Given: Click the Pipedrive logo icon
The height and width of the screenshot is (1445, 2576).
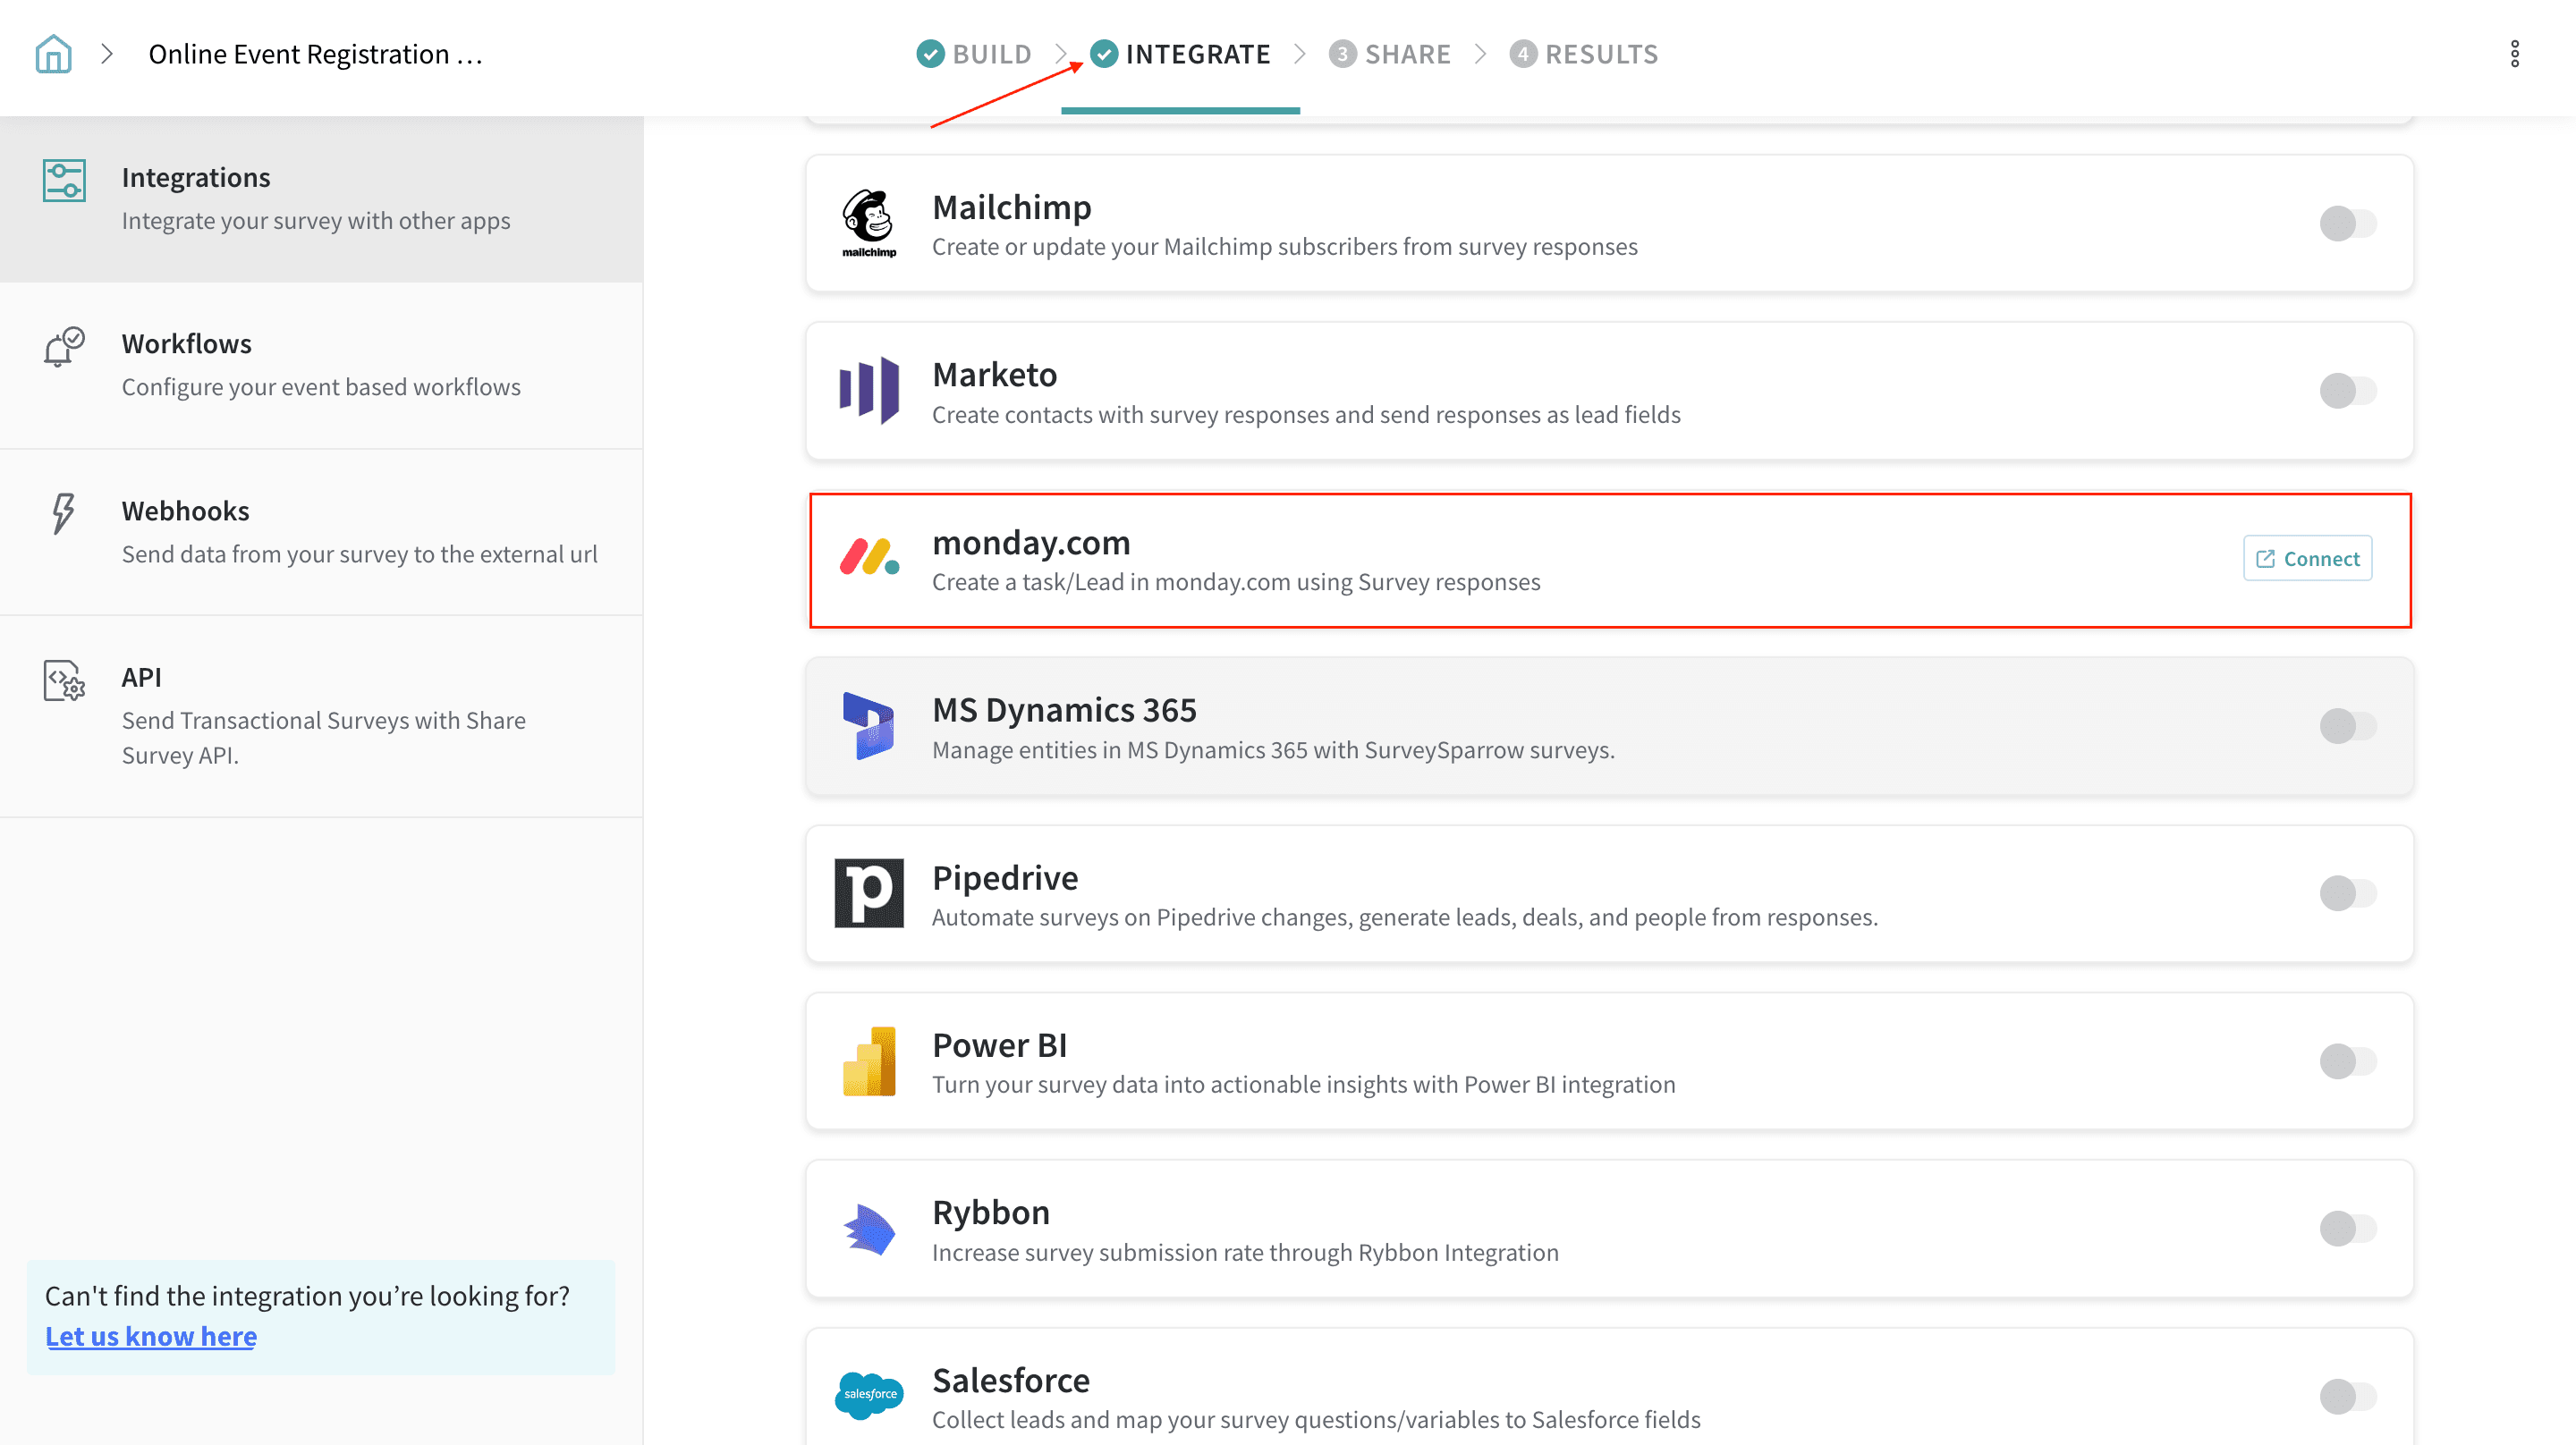Looking at the screenshot, I should pos(868,893).
